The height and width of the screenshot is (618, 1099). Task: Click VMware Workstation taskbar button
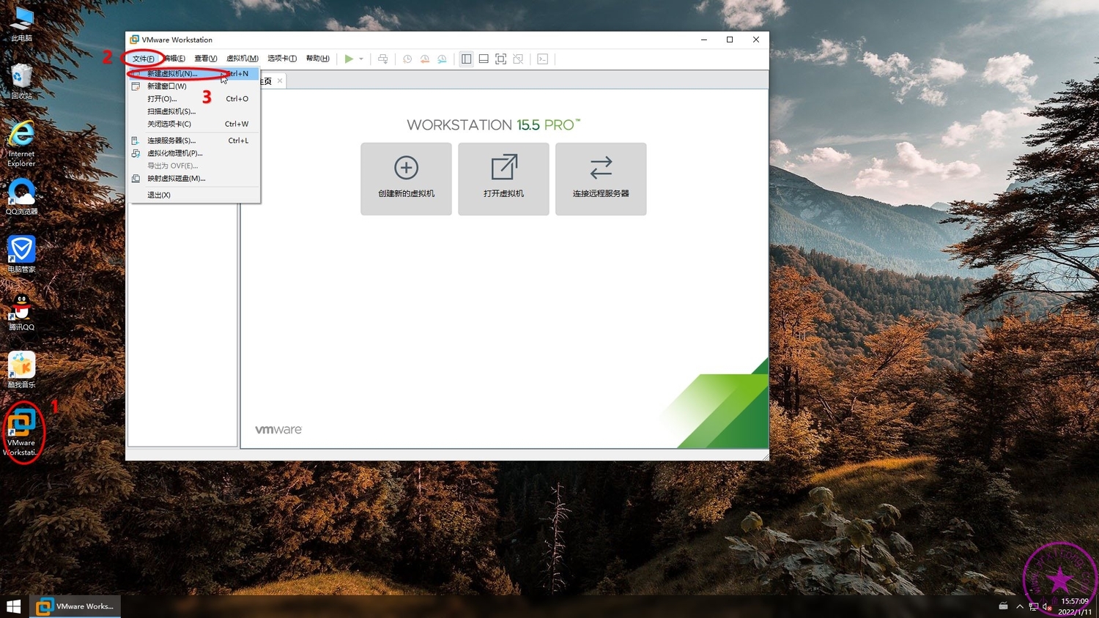75,606
